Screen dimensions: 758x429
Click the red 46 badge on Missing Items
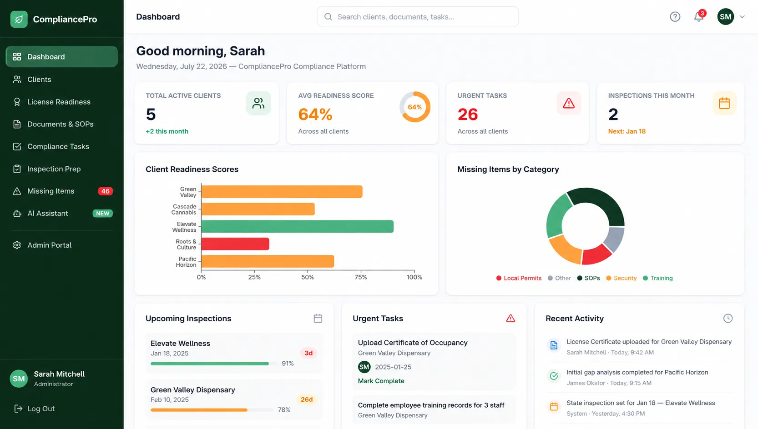pyautogui.click(x=105, y=191)
